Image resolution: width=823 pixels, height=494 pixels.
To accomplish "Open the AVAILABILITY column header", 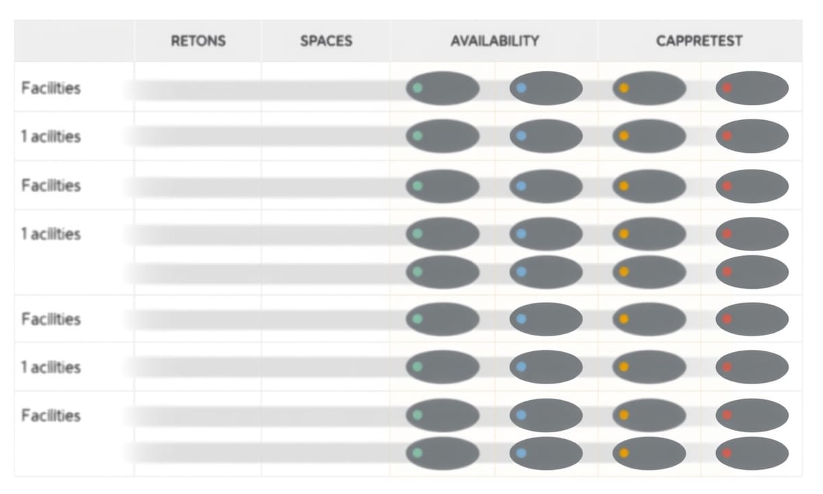I will coord(494,41).
